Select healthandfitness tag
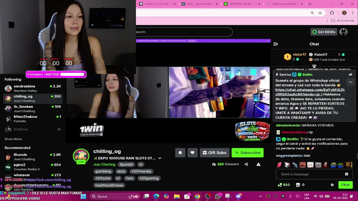This screenshot has height=201, width=358. (x=109, y=185)
